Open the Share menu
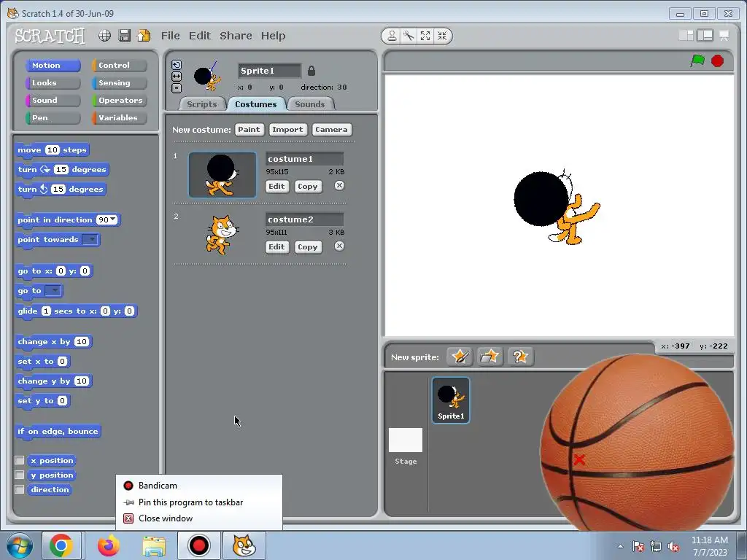The image size is (747, 560). pos(236,36)
